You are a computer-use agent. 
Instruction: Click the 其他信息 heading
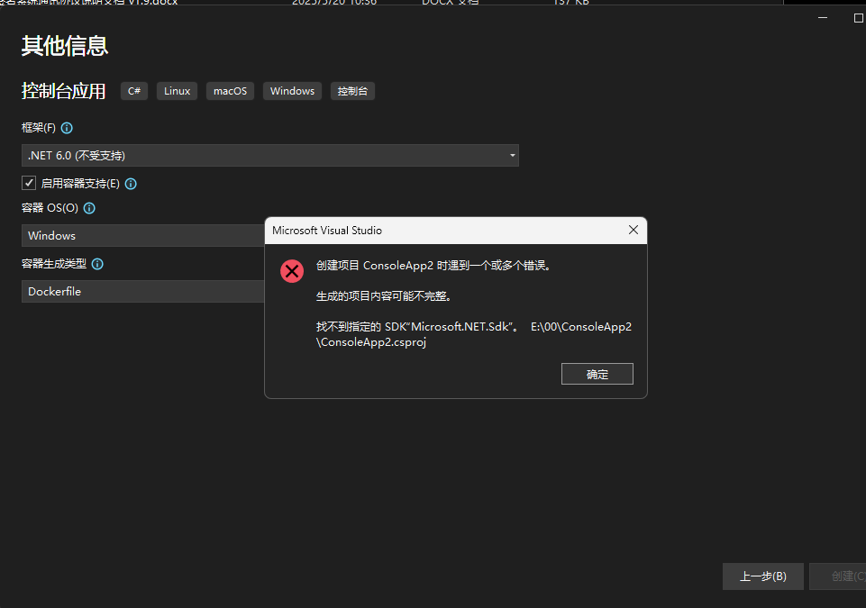[65, 46]
